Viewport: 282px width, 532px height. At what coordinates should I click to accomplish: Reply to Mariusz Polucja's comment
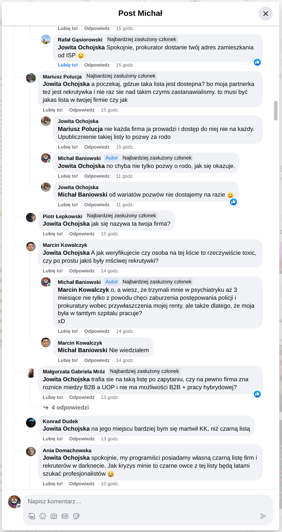[82, 110]
